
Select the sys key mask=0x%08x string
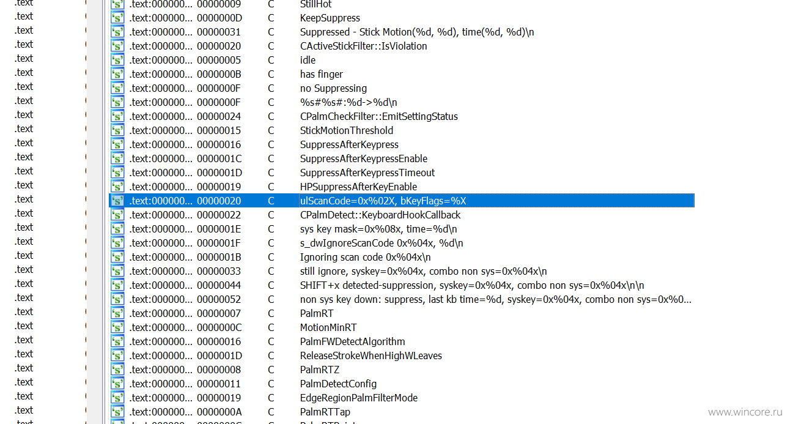[378, 229]
